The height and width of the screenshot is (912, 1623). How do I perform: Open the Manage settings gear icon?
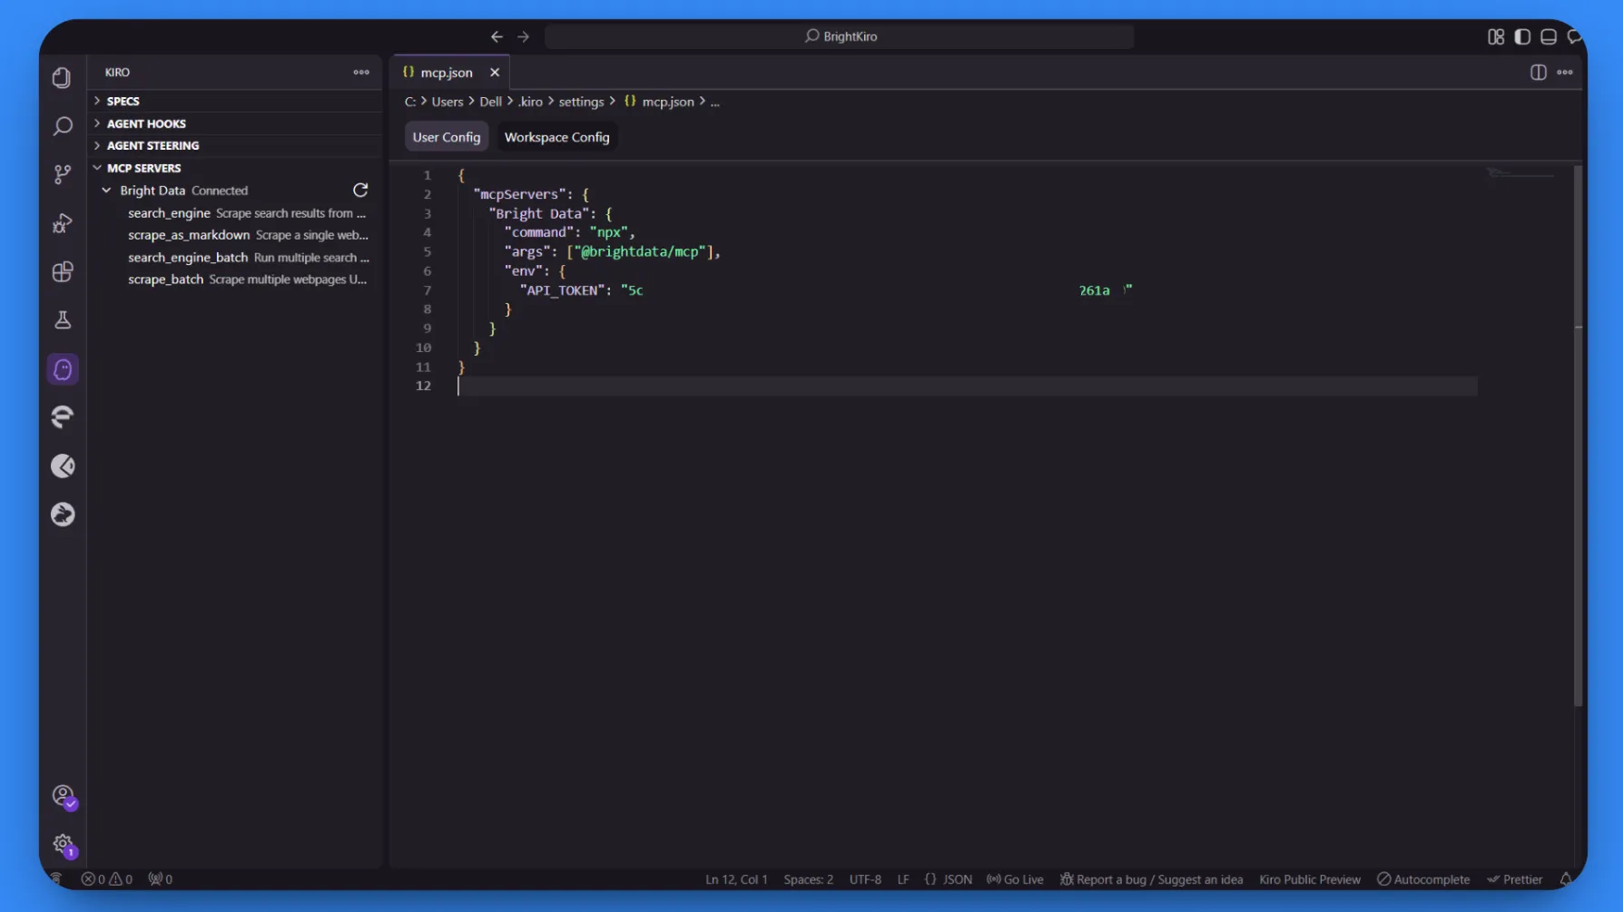(63, 844)
